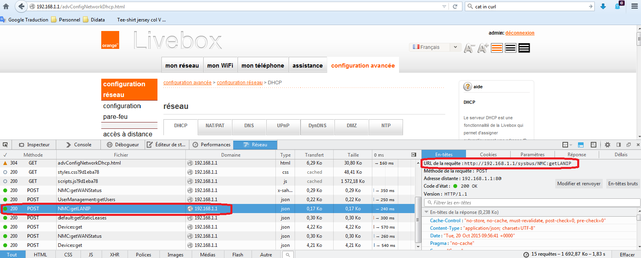Image resolution: width=641 pixels, height=258 pixels.
Task: Show the Réponse tab of the request
Action: [x=576, y=155]
